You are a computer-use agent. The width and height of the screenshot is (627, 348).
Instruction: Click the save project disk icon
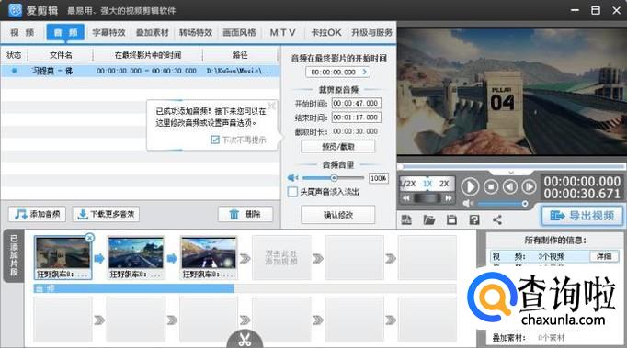coord(451,219)
